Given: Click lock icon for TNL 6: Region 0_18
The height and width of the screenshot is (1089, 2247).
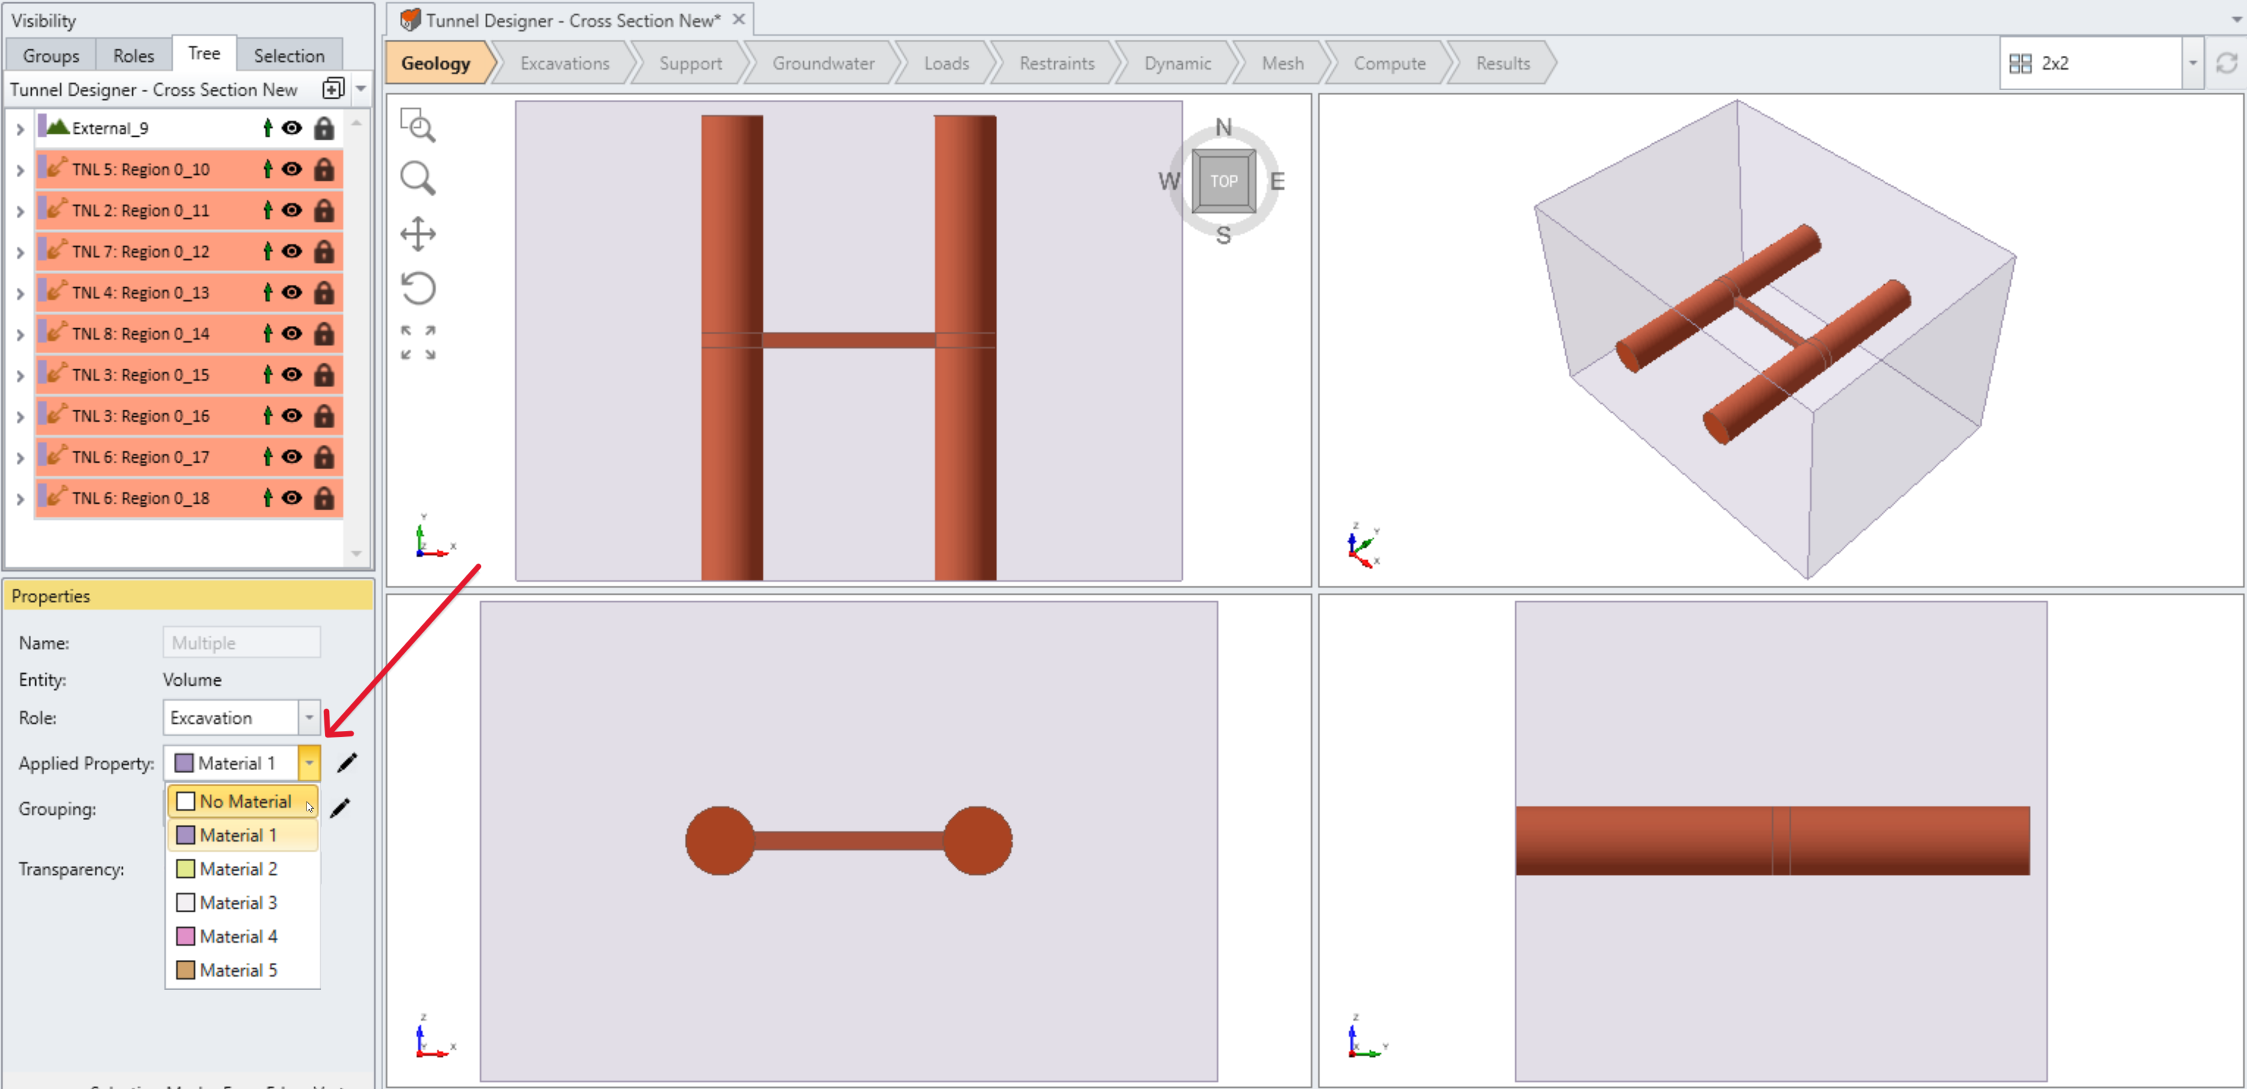Looking at the screenshot, I should point(324,498).
